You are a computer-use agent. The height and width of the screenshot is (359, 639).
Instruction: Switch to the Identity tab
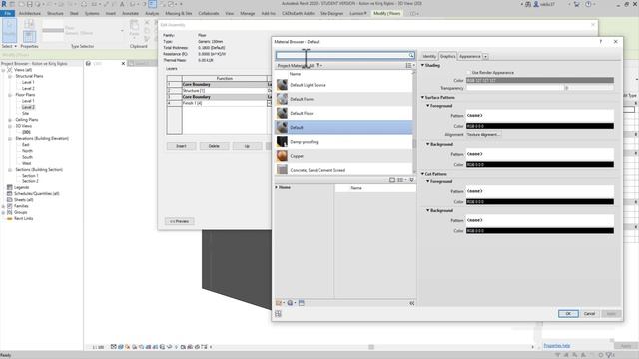[429, 56]
